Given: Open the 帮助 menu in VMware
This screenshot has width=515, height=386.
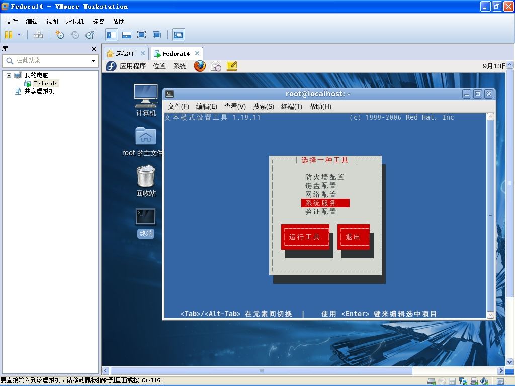Looking at the screenshot, I should click(118, 21).
